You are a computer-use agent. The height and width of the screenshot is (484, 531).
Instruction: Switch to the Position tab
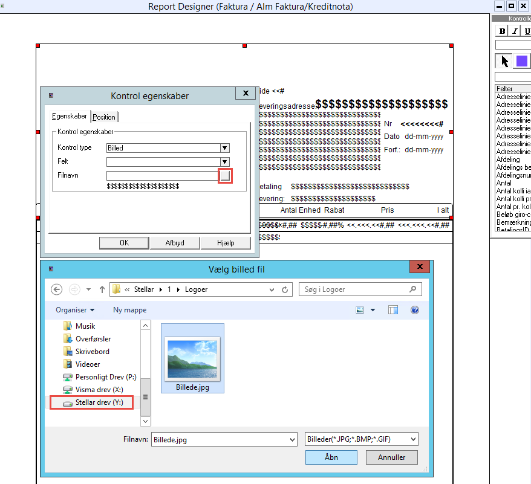pyautogui.click(x=104, y=117)
